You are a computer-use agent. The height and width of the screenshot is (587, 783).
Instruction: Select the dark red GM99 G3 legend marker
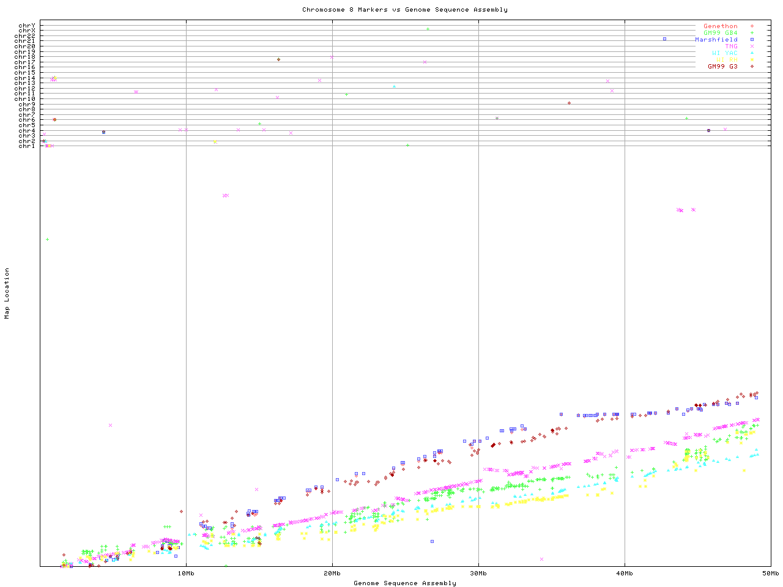(x=752, y=67)
